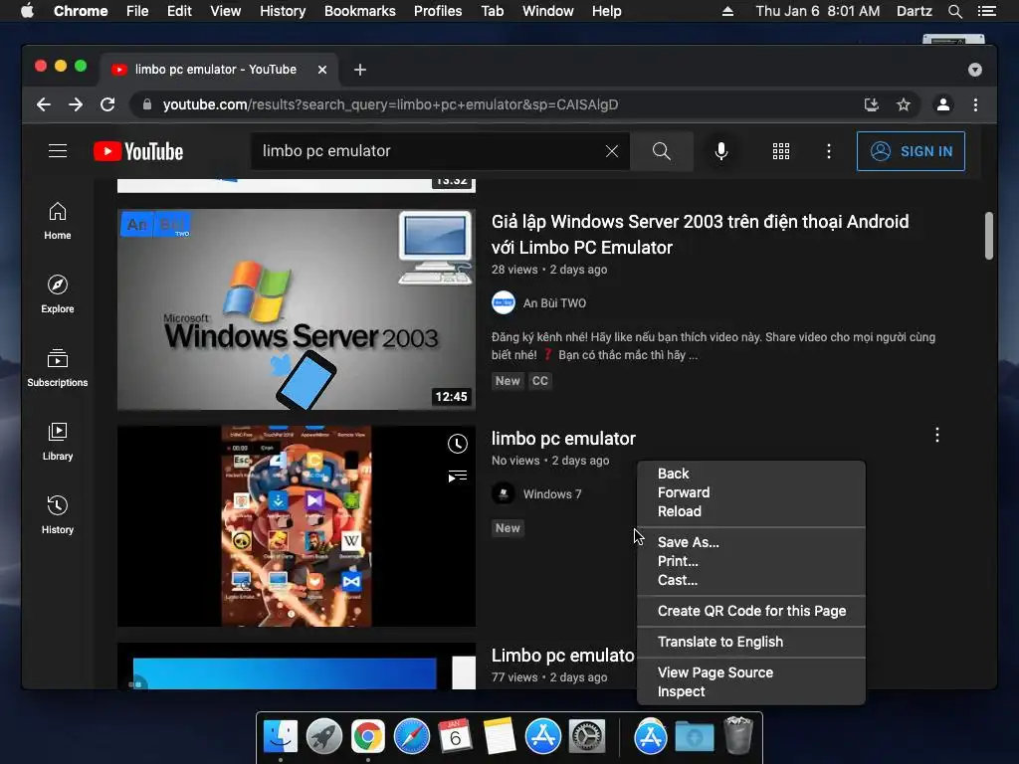Screen dimensions: 1019x764
Task: Click the page vertical scrollbar
Action: [x=988, y=236]
